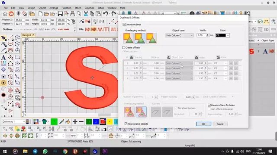Choose third overlapping method thumbnail for outlines
Image resolution: width=277 pixels, height=155 pixels.
click(x=151, y=38)
